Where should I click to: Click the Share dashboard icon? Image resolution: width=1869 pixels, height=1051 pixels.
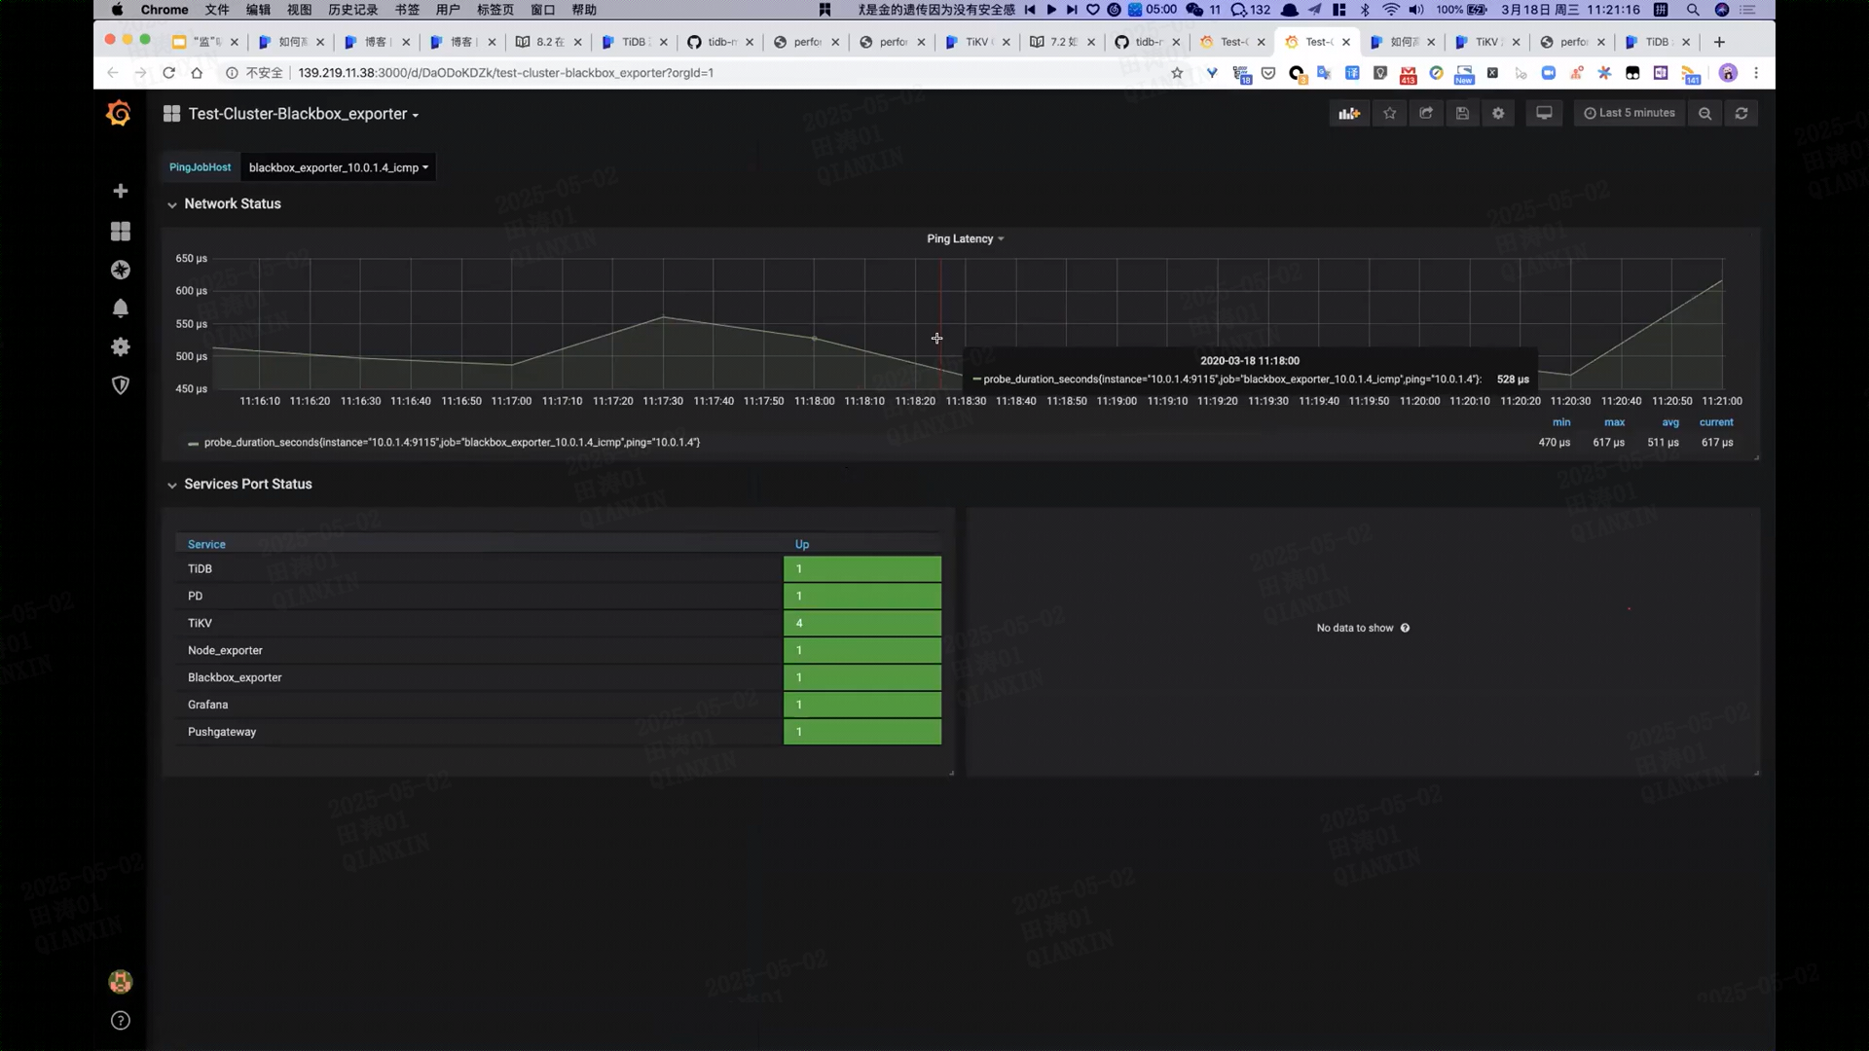[x=1425, y=114]
